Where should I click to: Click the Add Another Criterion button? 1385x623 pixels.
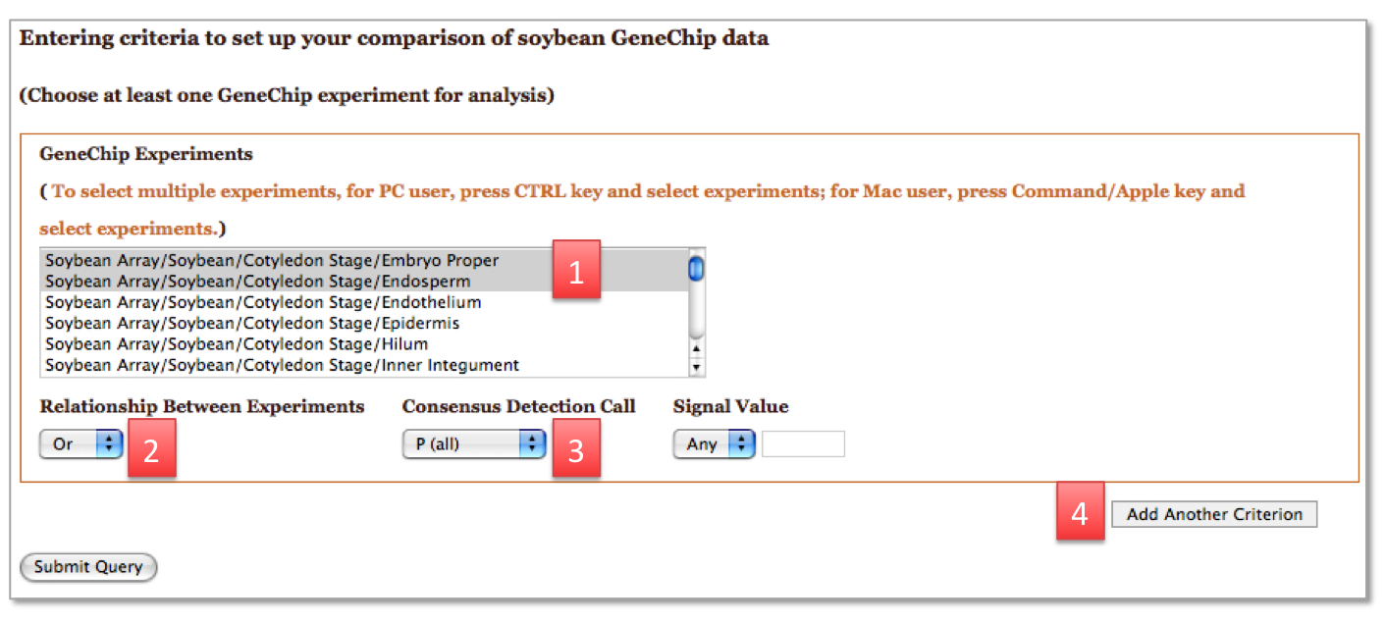(1214, 514)
